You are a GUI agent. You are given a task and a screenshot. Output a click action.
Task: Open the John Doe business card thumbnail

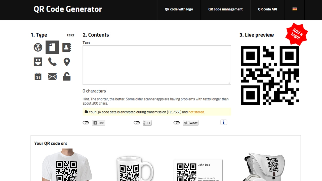pos(198,170)
